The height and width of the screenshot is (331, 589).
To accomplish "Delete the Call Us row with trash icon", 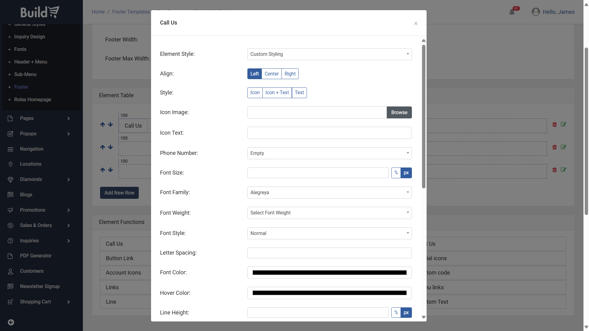I will coord(554,125).
